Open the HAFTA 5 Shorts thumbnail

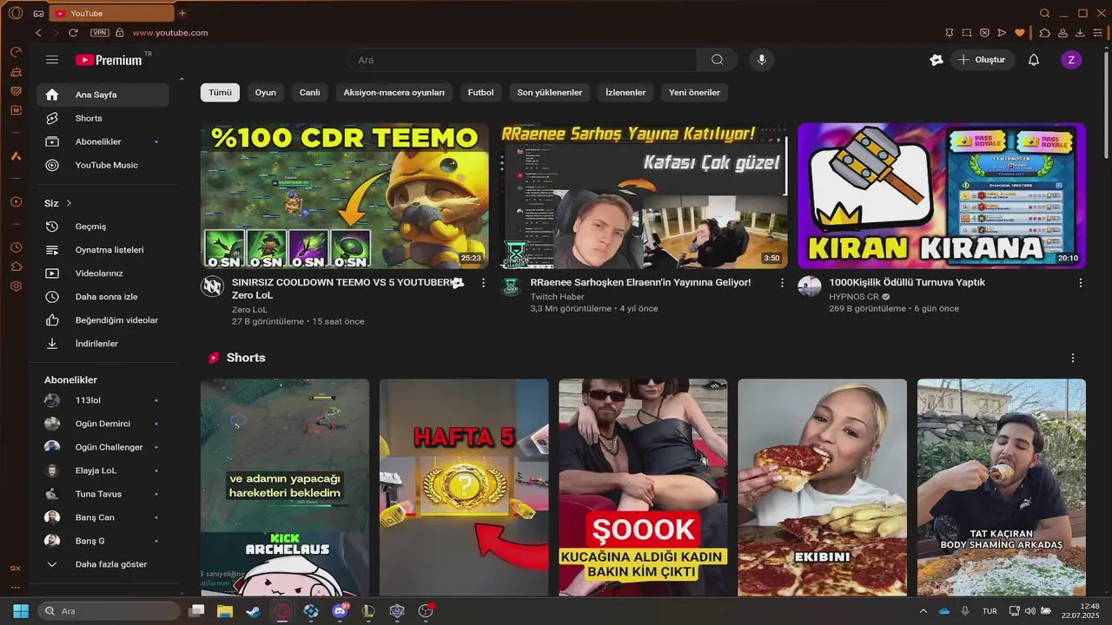coord(464,487)
